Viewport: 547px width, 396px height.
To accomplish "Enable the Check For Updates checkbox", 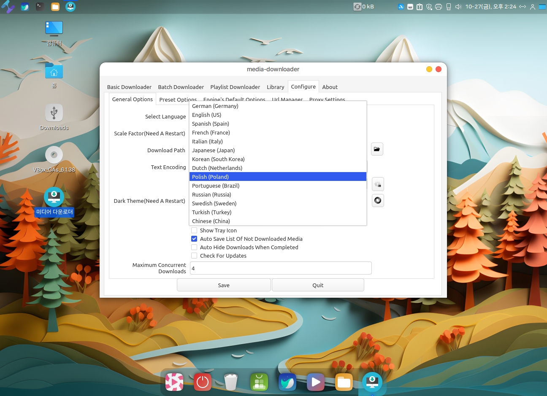I will (x=194, y=256).
